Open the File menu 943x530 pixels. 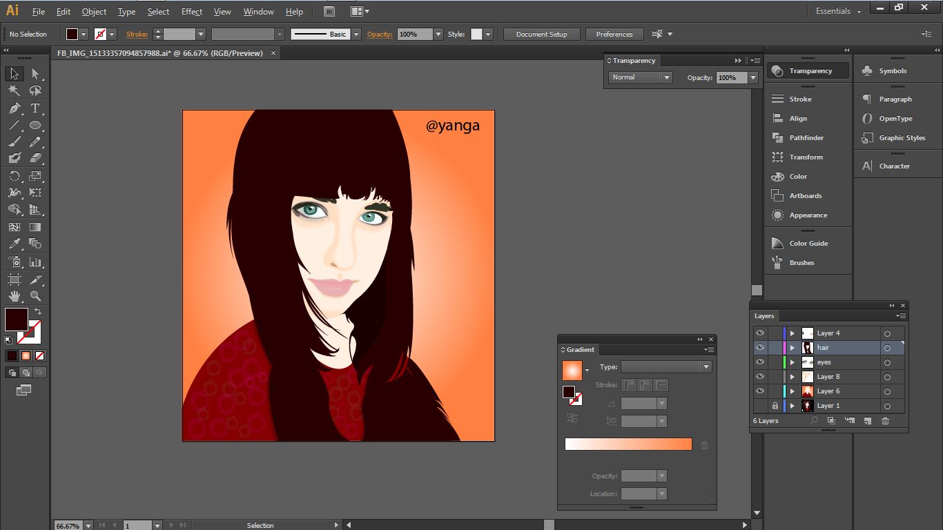coord(39,12)
